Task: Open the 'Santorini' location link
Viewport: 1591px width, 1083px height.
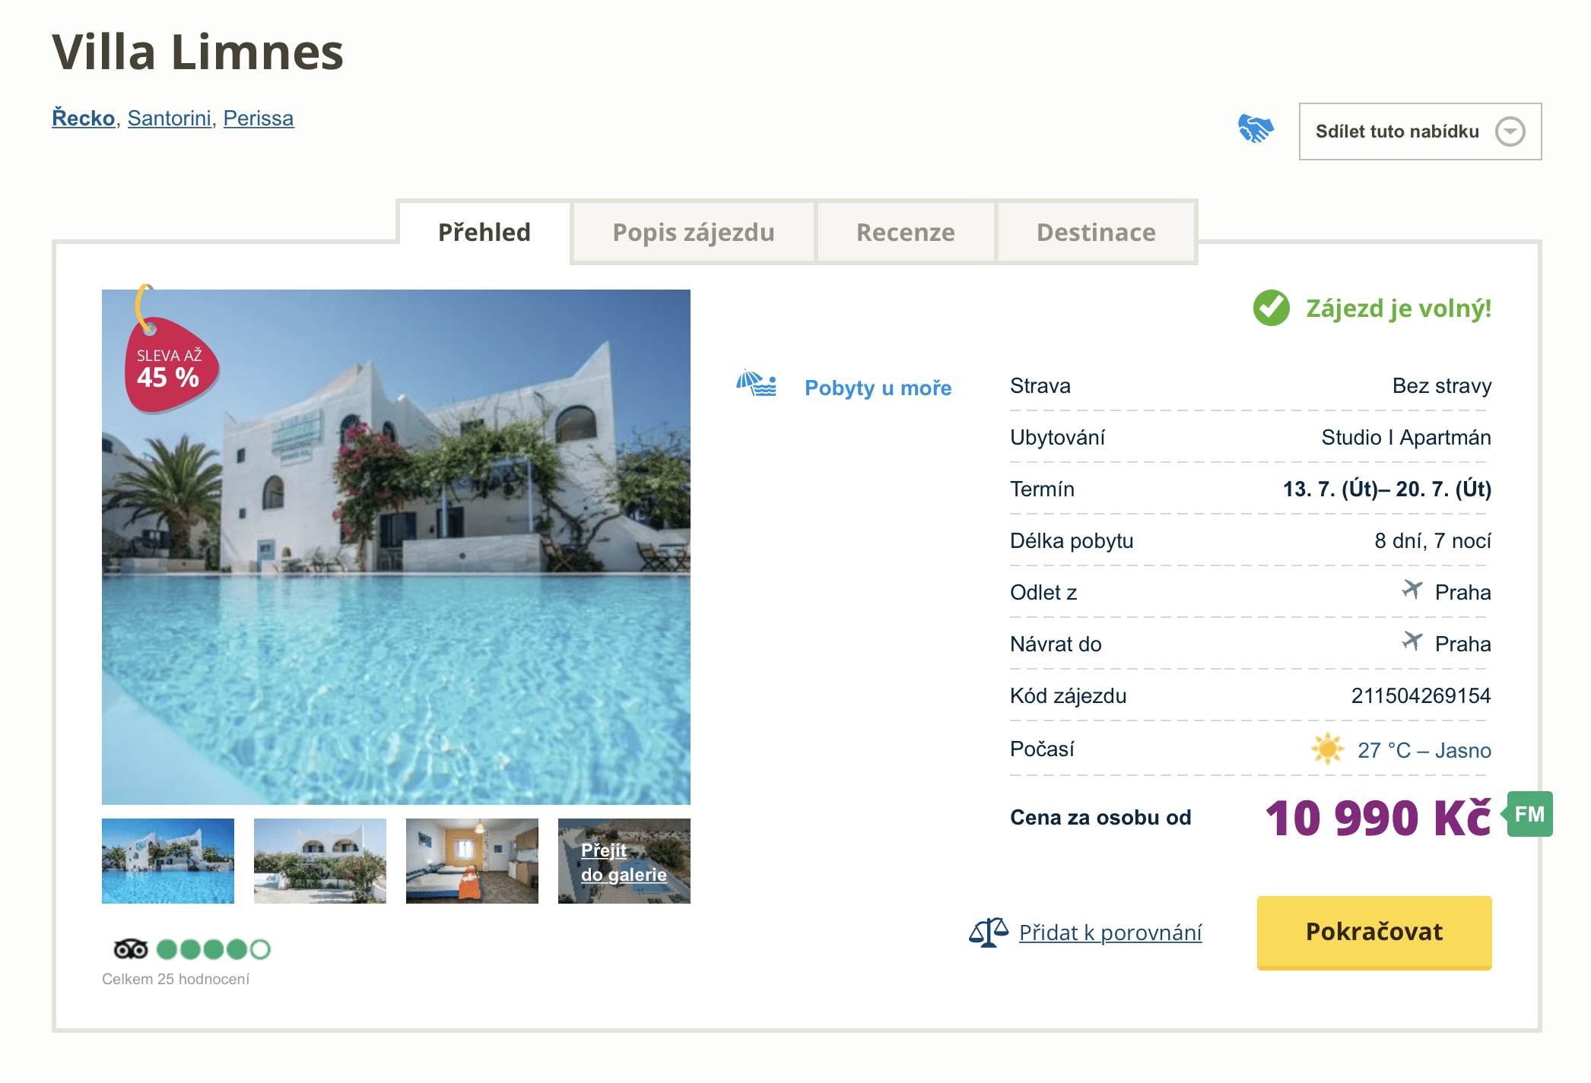Action: tap(169, 119)
